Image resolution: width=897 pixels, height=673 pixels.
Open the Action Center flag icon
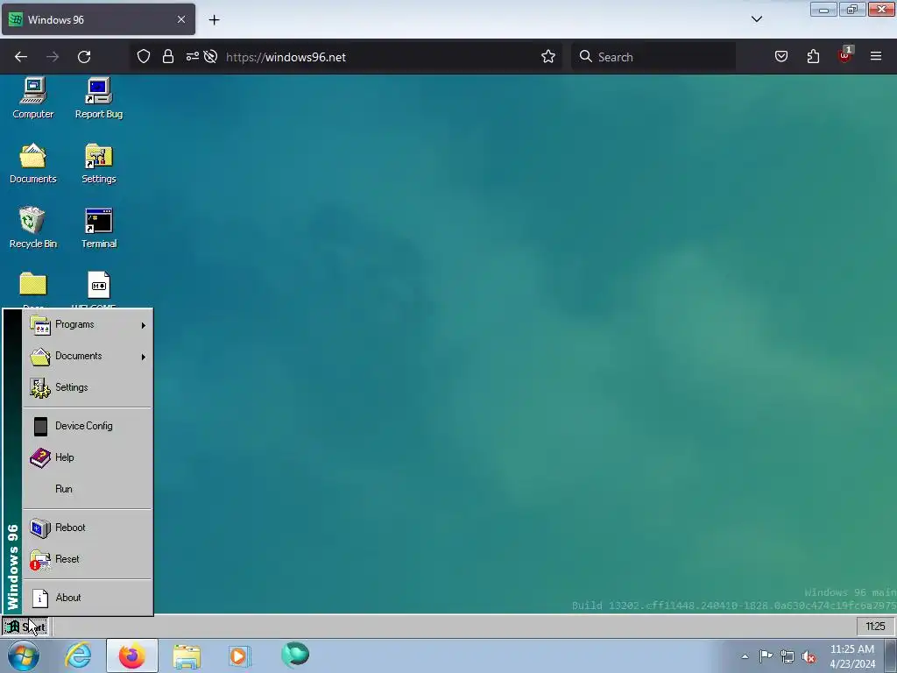click(x=766, y=656)
